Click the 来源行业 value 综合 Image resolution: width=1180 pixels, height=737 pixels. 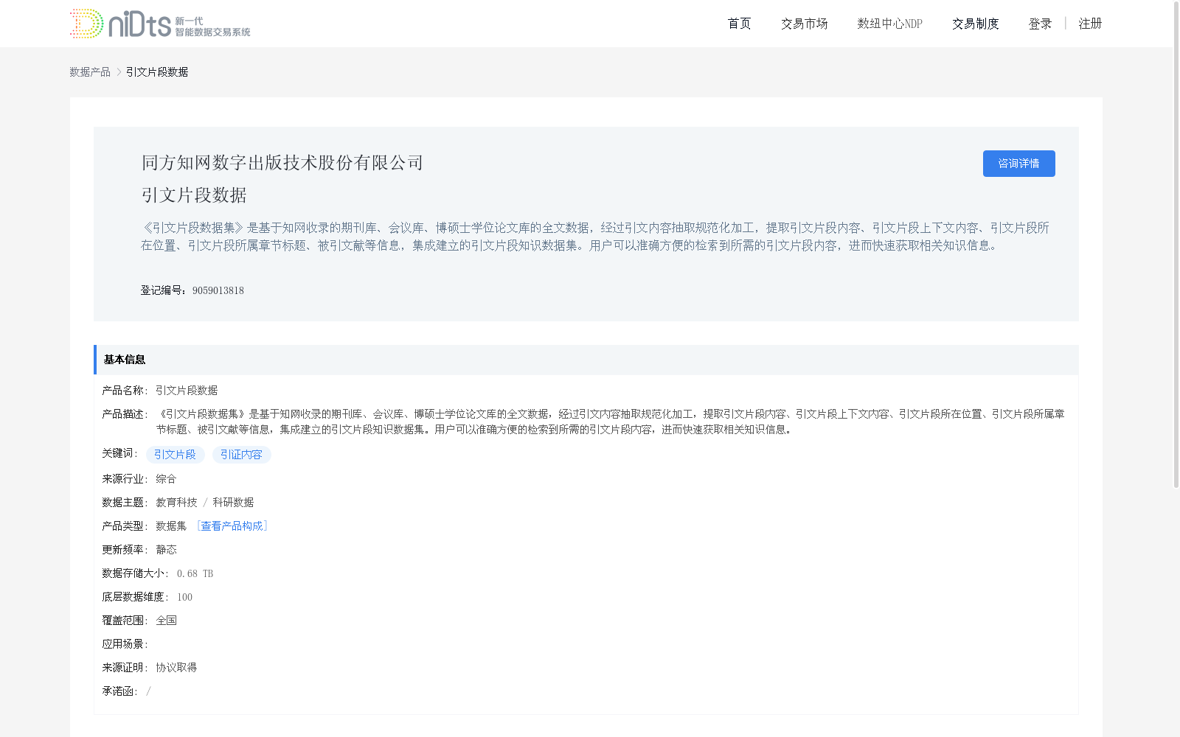[x=166, y=479]
